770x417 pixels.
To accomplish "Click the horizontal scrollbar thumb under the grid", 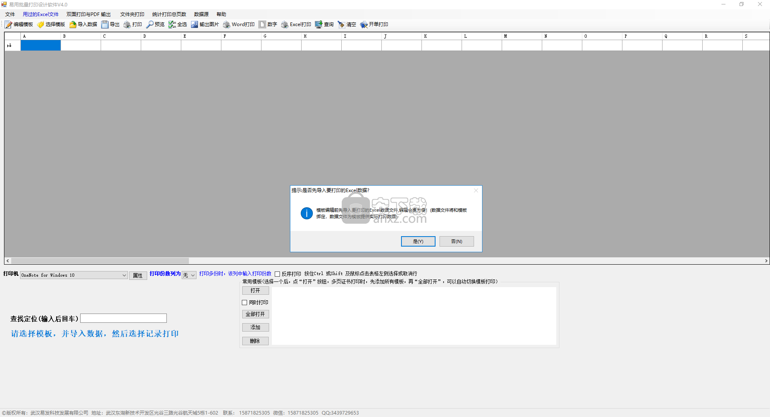I will click(x=100, y=261).
